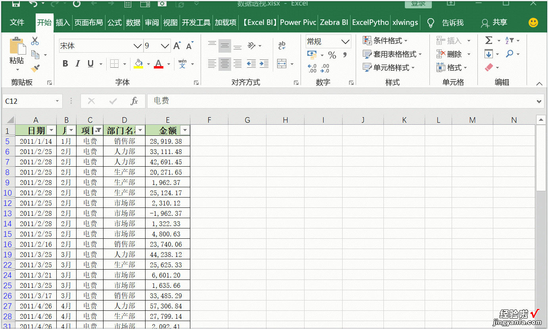The width and height of the screenshot is (548, 329).
Task: Open filter dropdown for 日期 column
Action: click(51, 131)
